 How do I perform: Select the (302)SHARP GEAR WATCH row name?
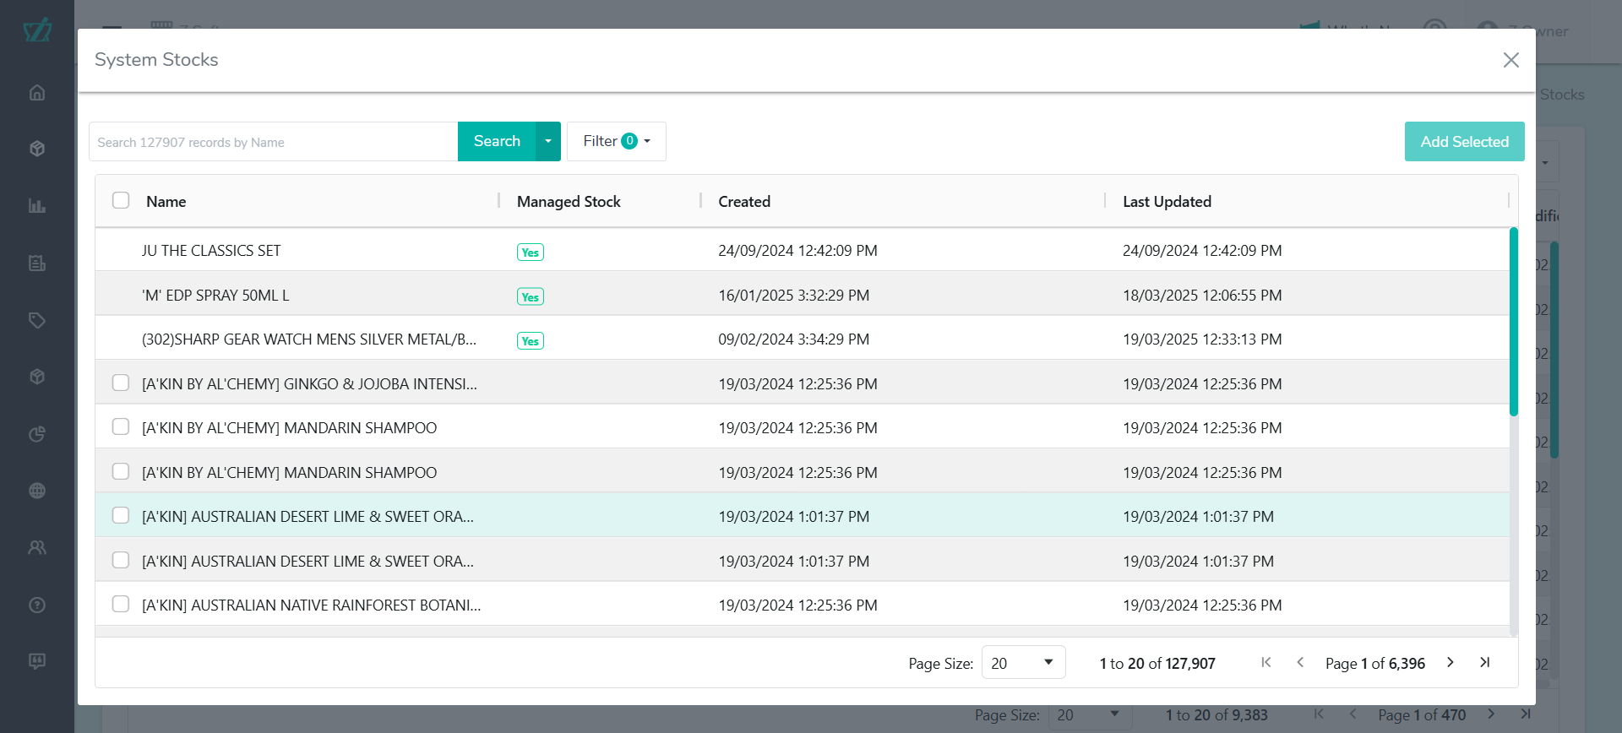click(x=309, y=339)
